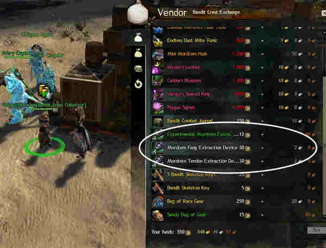
Task: Click the purchase button beside Your funds
Action: coord(317,230)
